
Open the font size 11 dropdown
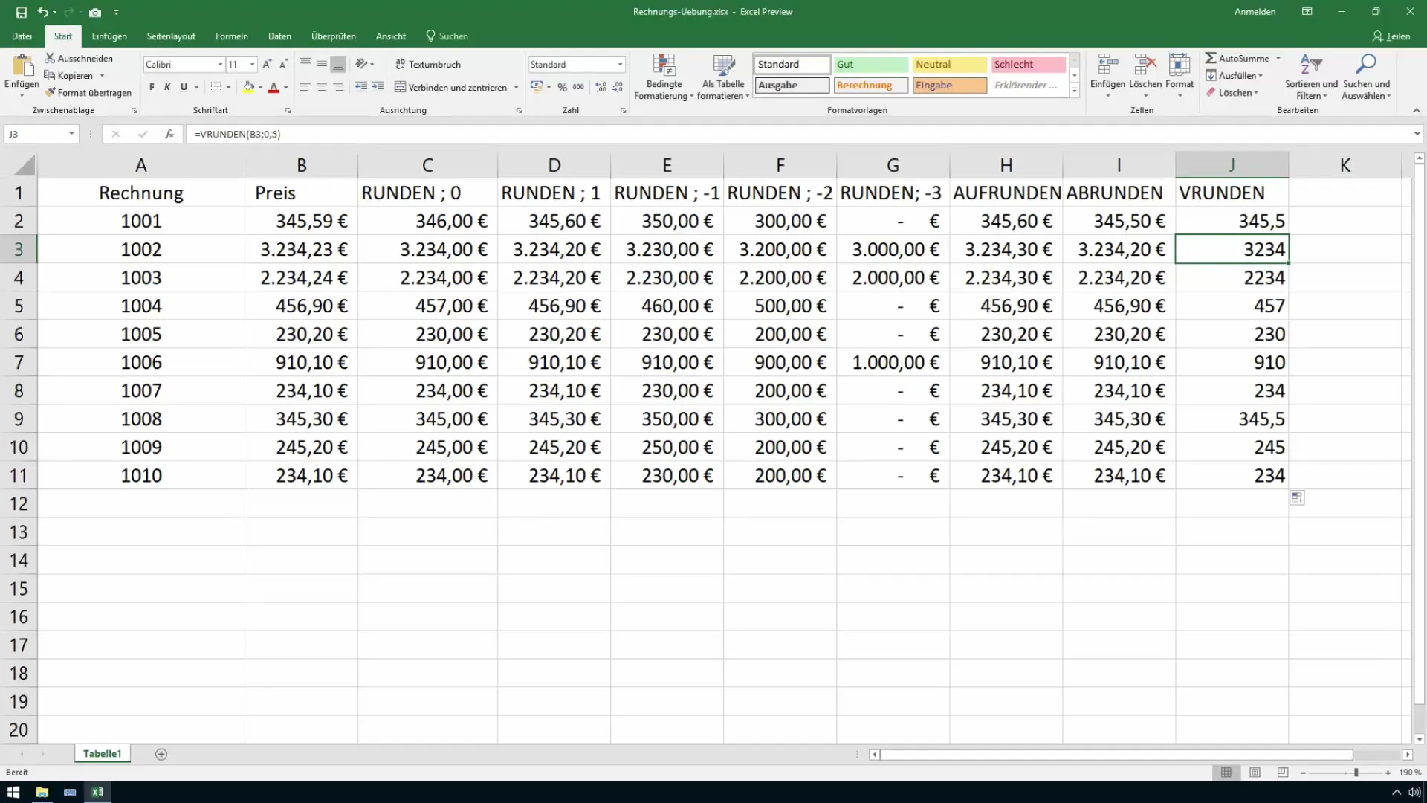(x=253, y=65)
